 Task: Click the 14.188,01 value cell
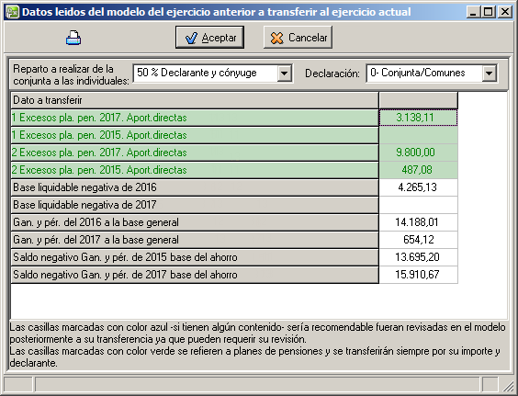(x=418, y=222)
